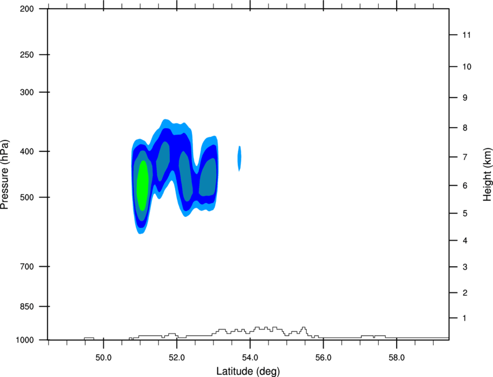Select the 250 pressure tick label

coord(27,55)
